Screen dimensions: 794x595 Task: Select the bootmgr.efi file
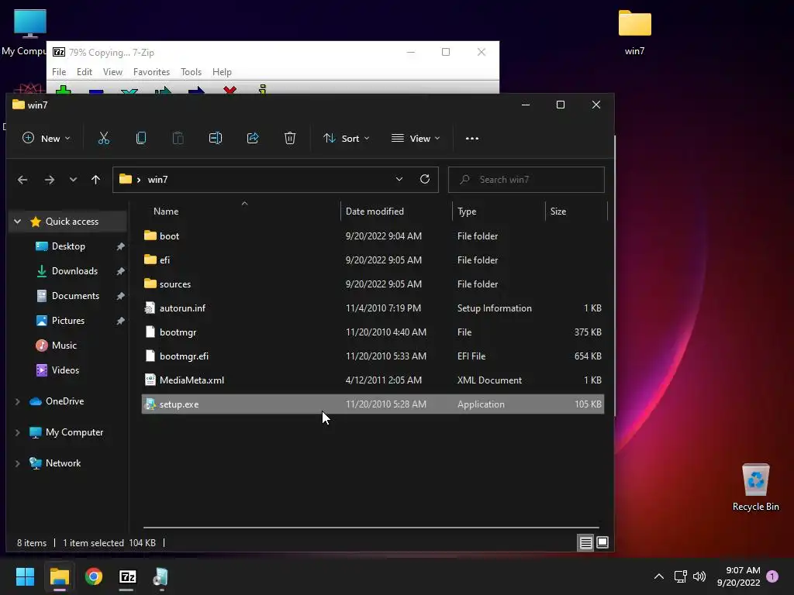(x=373, y=356)
